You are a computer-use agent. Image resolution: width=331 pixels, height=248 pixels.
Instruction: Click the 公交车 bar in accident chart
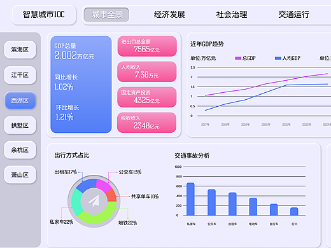(x=211, y=202)
